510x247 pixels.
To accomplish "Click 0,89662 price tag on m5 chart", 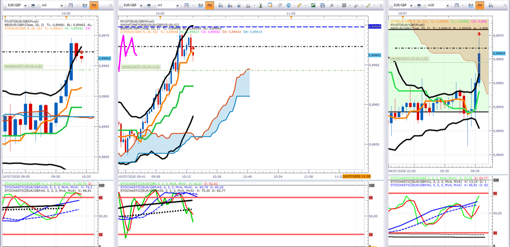I will tap(105, 58).
